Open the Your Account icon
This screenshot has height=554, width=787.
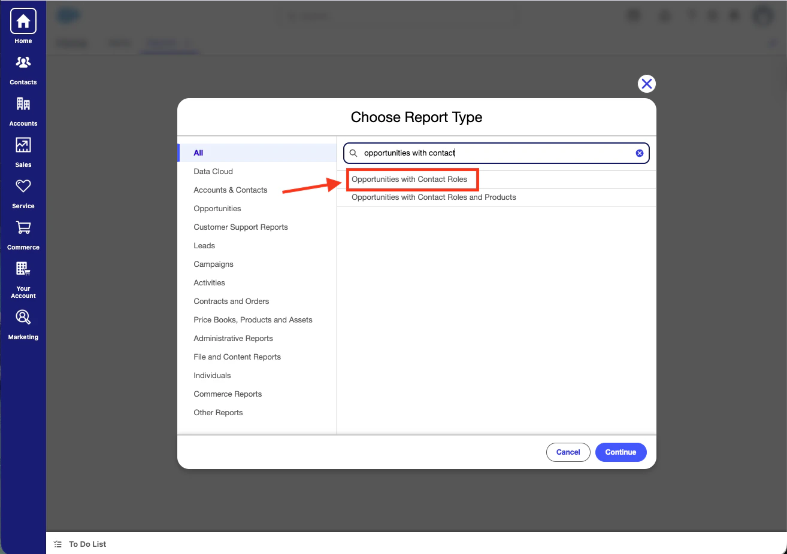click(23, 269)
